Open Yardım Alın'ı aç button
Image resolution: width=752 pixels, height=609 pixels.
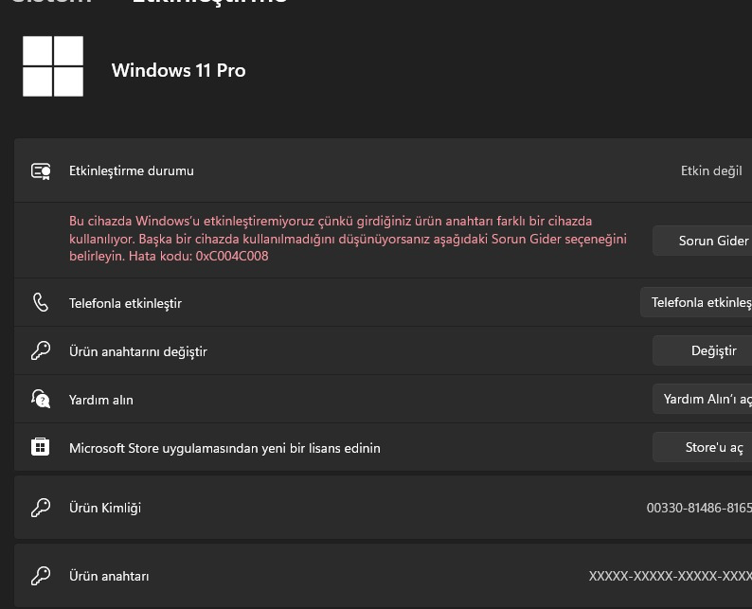tap(702, 399)
